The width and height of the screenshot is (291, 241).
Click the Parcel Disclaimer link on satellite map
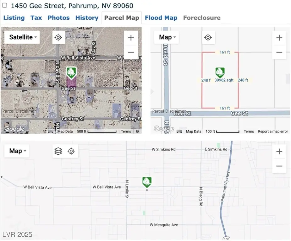(x=19, y=111)
